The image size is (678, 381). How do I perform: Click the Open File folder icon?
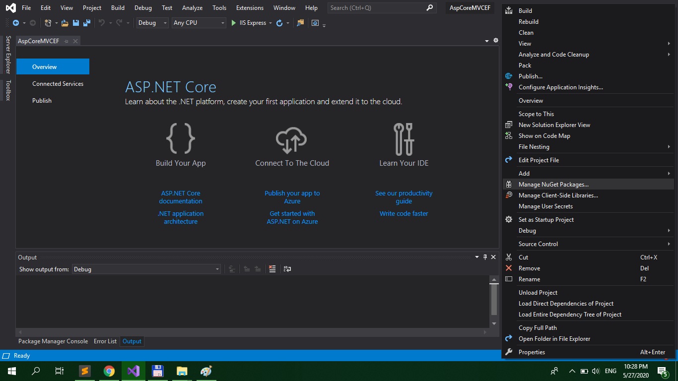[65, 23]
